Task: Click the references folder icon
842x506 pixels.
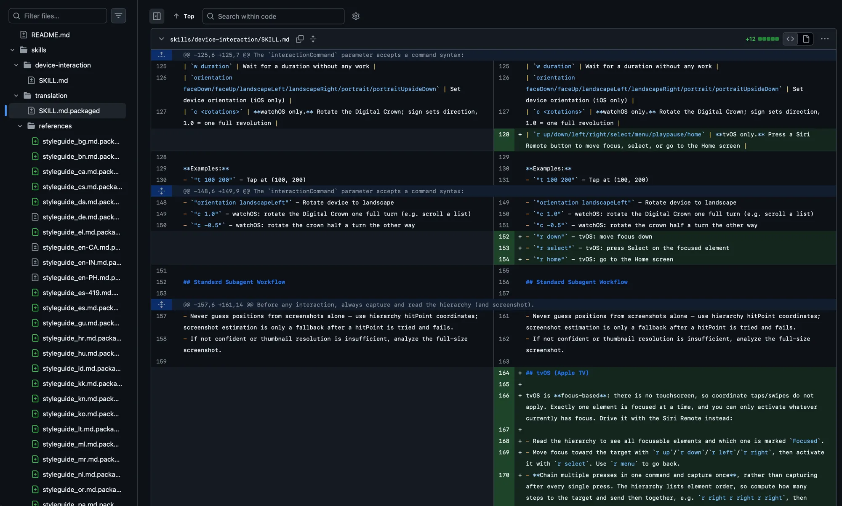Action: tap(31, 126)
